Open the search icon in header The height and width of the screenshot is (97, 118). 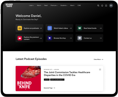coord(98,6)
